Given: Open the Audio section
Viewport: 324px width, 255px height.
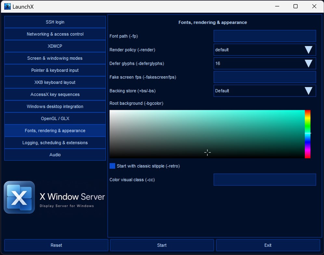Looking at the screenshot, I should click(x=55, y=155).
